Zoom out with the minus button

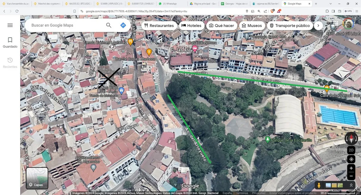pyautogui.click(x=351, y=176)
